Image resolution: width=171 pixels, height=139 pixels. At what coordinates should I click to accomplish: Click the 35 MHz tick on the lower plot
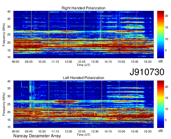[x=9, y=88]
